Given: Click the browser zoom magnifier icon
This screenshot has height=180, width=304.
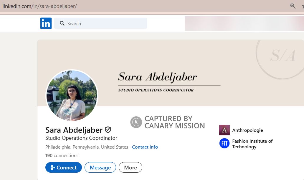Looking at the screenshot, I should click(x=293, y=6).
